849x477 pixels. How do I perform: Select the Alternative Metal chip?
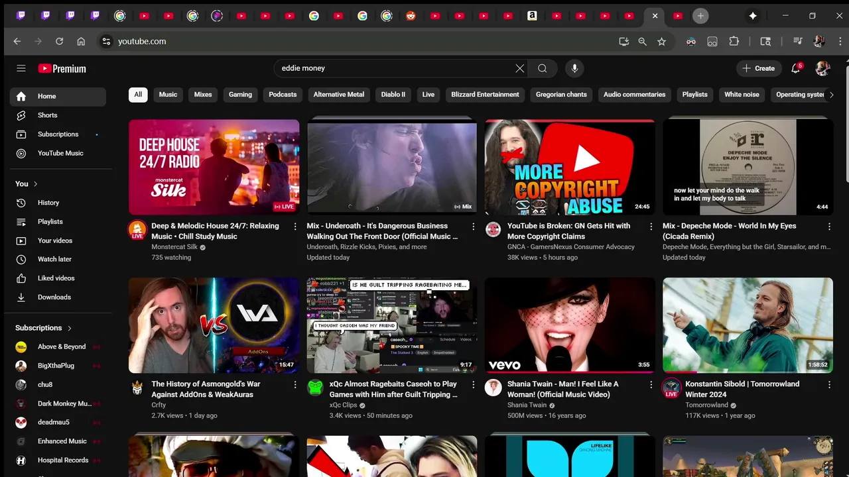coord(339,95)
